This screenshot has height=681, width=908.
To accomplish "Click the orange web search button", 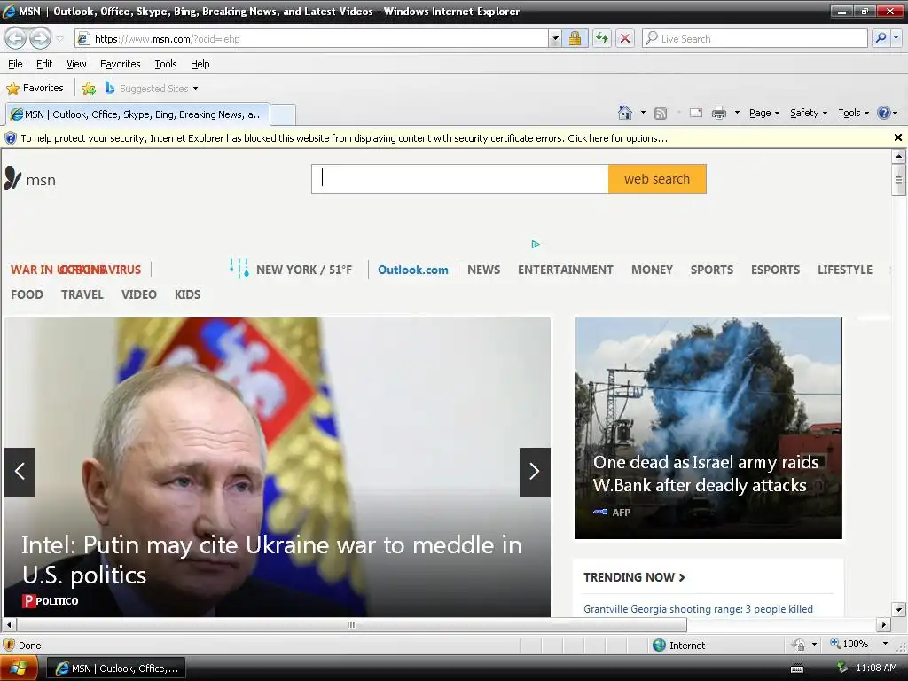I will [x=657, y=179].
